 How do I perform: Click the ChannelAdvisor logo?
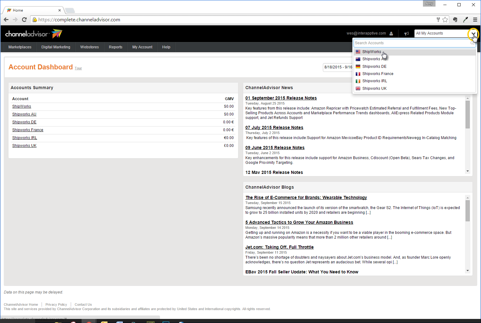coord(34,34)
